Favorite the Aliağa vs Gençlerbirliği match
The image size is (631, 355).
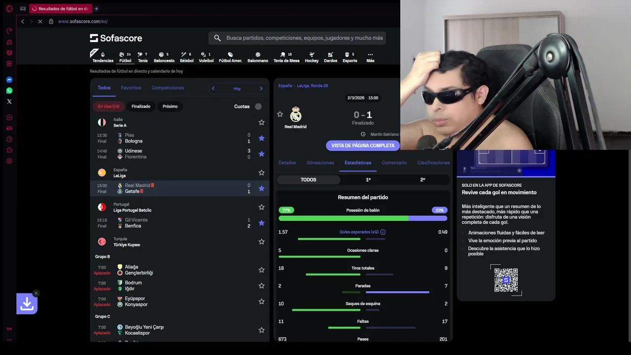click(262, 270)
